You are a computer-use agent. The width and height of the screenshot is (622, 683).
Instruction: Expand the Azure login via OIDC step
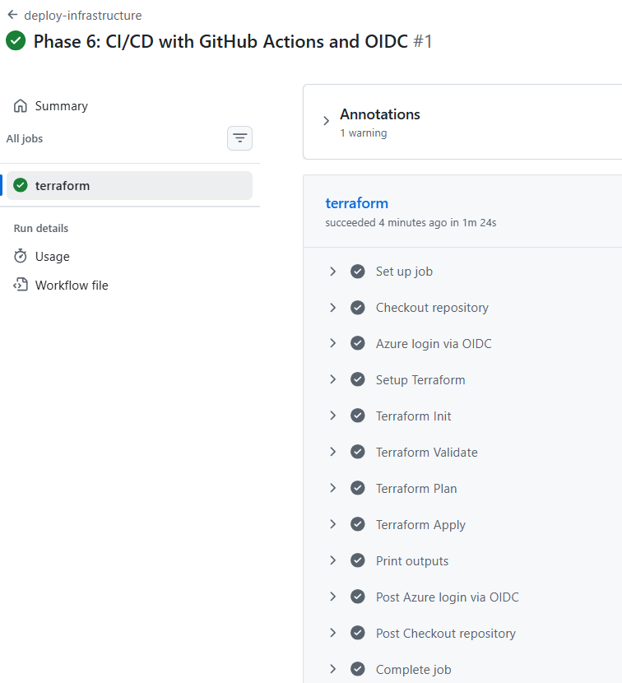[332, 343]
